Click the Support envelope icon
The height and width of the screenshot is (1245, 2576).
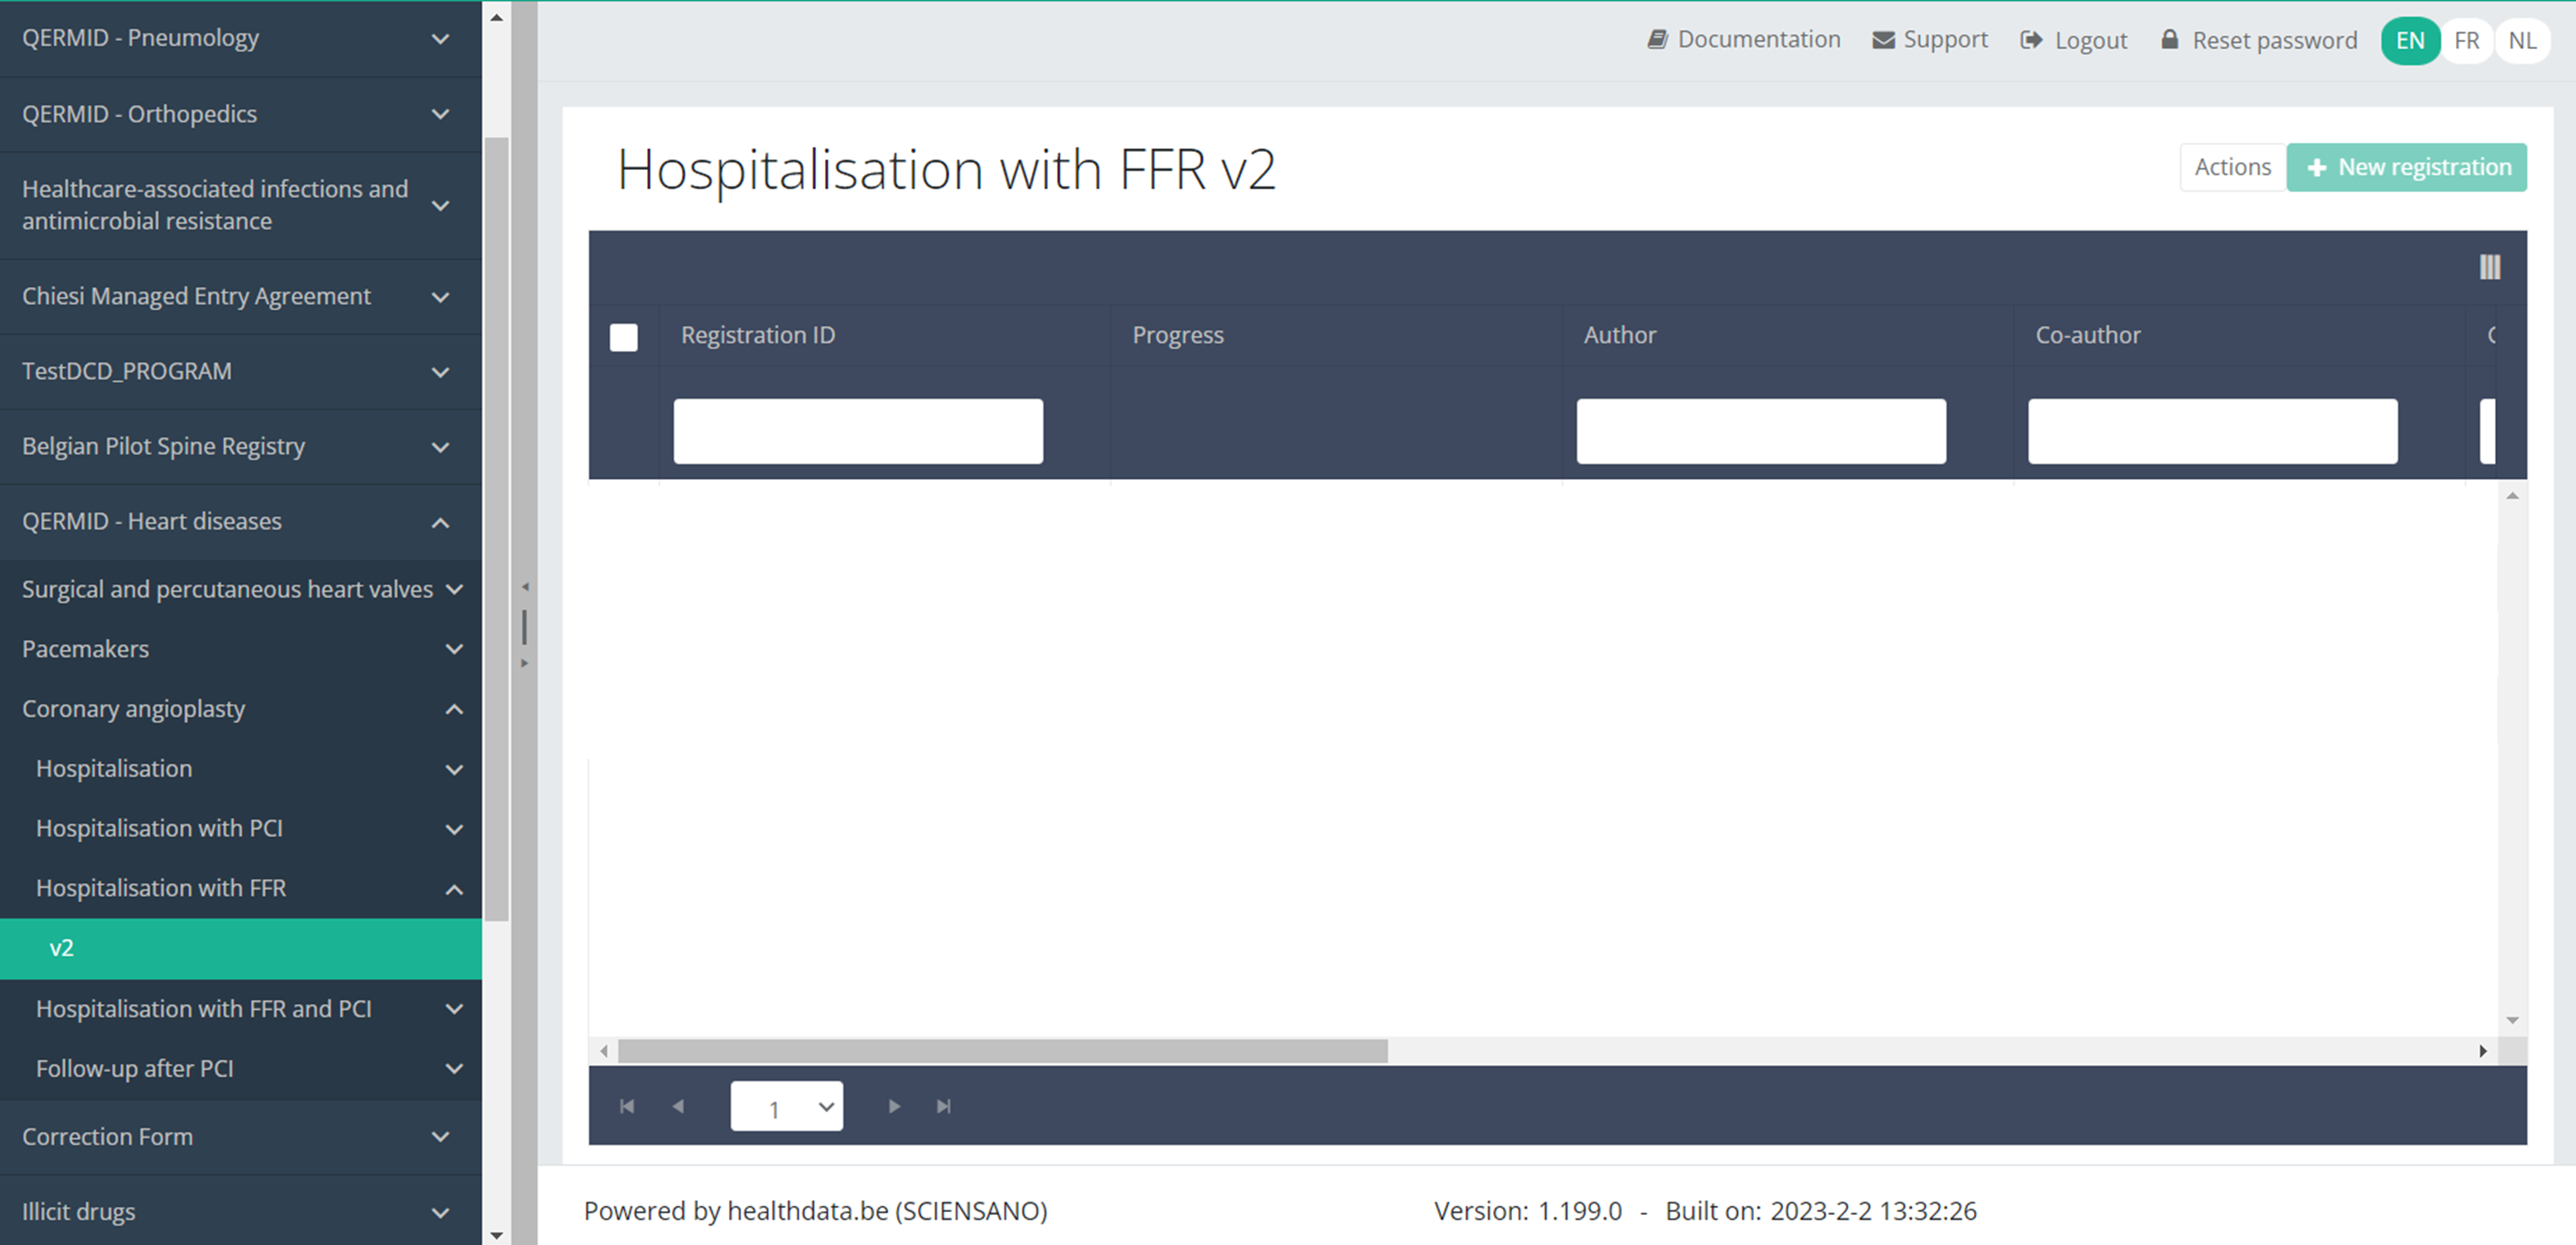[1883, 40]
